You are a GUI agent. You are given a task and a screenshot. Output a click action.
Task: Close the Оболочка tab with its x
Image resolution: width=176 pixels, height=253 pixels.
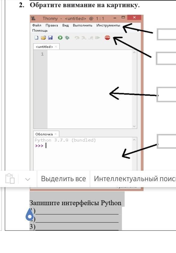click(56, 134)
